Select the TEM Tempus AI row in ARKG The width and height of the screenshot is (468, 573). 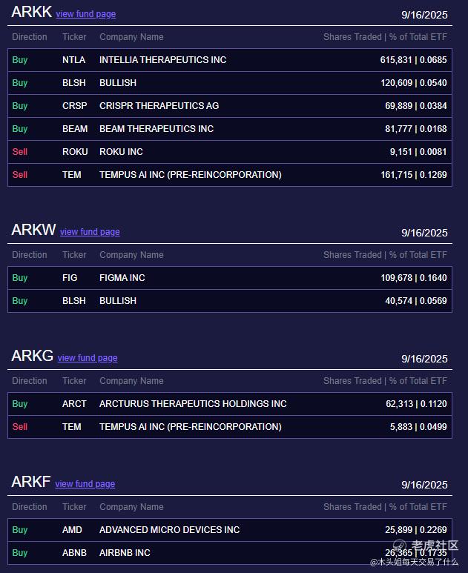(x=230, y=427)
